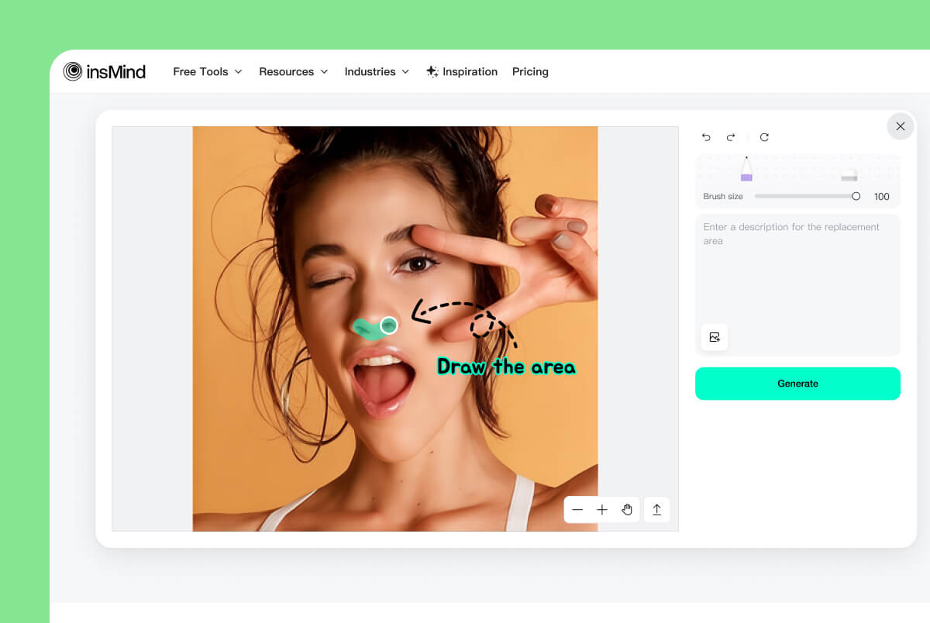Click the Generate button
Screen dimensions: 930x623
797,384
